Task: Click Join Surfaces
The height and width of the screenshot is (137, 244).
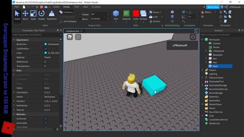Action: [x=68, y=21]
